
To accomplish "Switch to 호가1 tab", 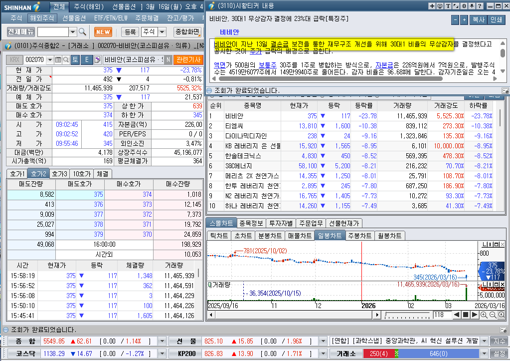I will [x=17, y=174].
